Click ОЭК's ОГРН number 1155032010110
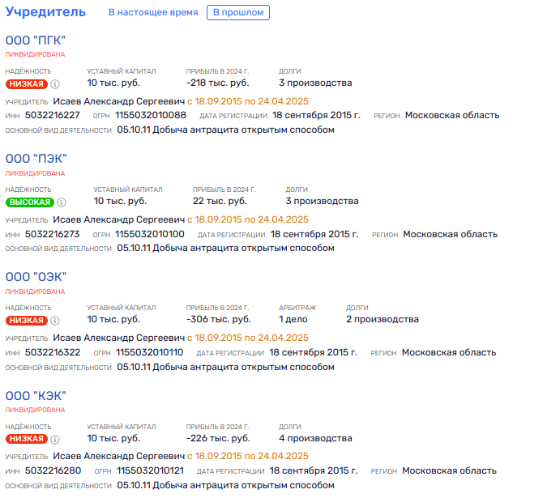The image size is (547, 498). tap(149, 352)
